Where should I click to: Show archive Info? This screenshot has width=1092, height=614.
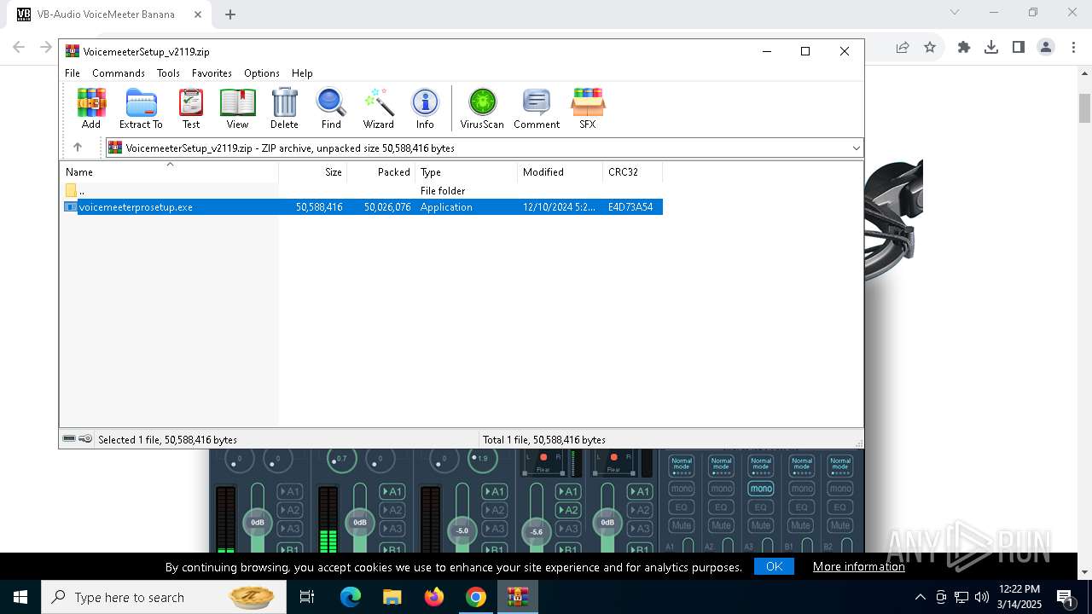pyautogui.click(x=425, y=108)
